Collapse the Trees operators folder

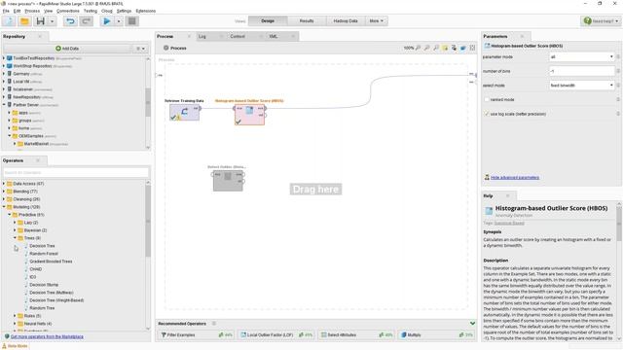coord(15,238)
